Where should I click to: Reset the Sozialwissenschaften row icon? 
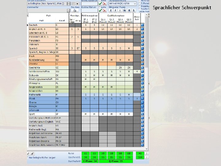click(x=142, y=72)
